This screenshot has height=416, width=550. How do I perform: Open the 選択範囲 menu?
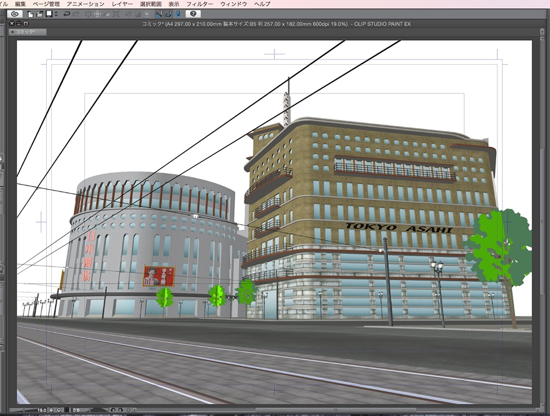tap(151, 4)
